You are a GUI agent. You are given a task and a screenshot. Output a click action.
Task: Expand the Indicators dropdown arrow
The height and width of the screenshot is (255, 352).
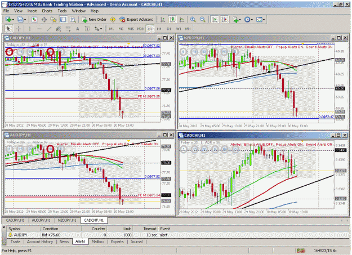[240, 20]
